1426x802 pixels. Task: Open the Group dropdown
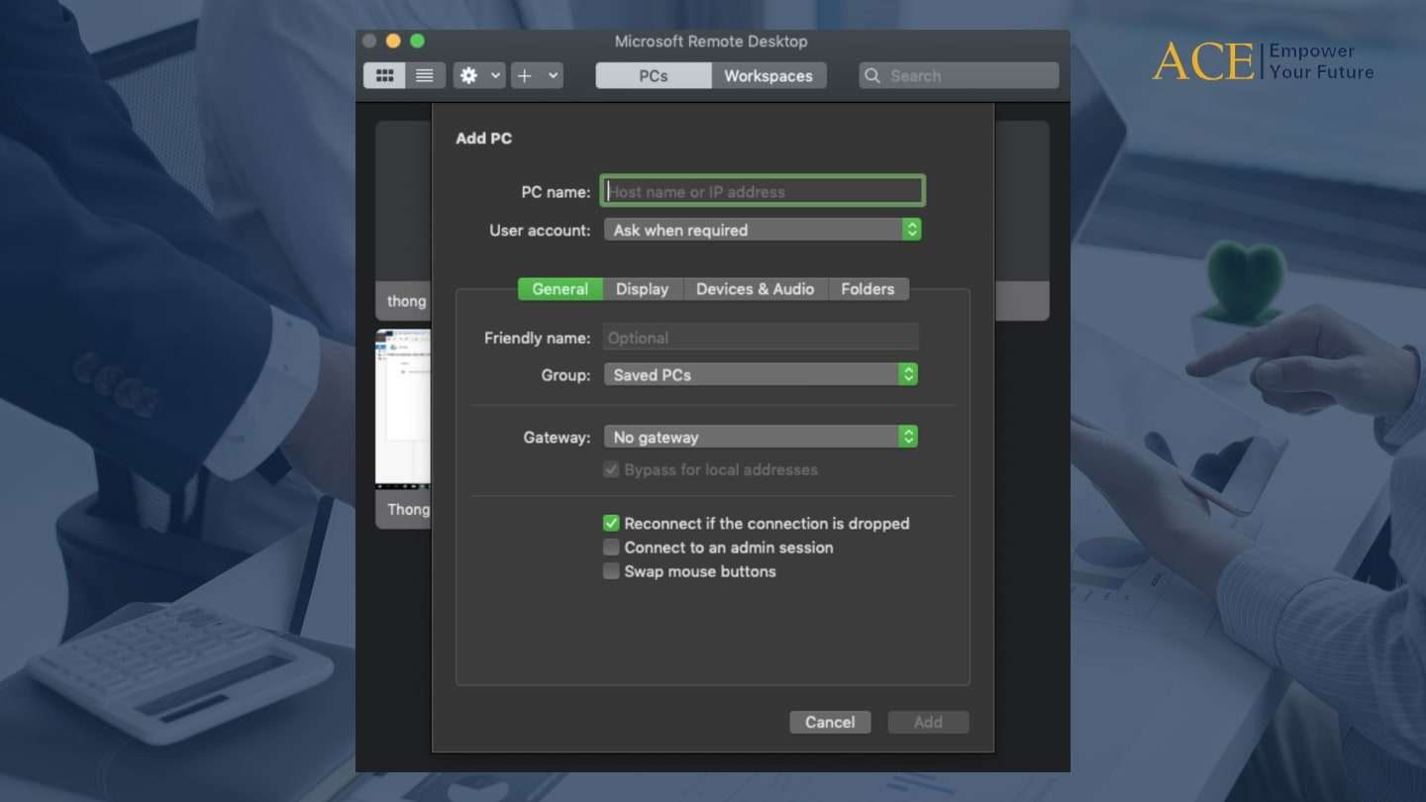761,375
